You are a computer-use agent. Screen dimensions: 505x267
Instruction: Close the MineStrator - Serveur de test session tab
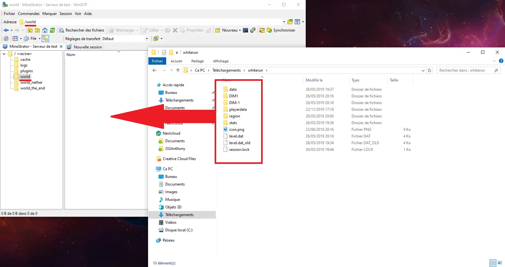point(61,46)
